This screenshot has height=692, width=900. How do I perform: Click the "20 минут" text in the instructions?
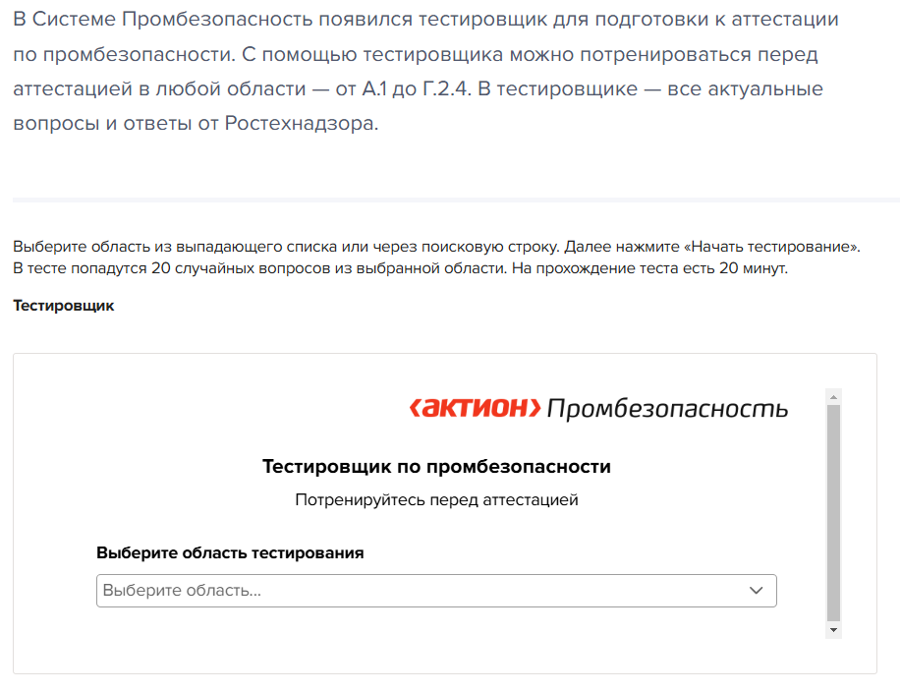click(x=754, y=268)
